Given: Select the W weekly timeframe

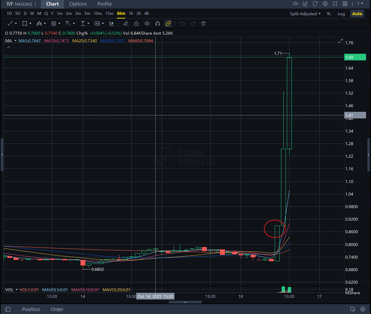Looking at the screenshot, I should [32, 14].
